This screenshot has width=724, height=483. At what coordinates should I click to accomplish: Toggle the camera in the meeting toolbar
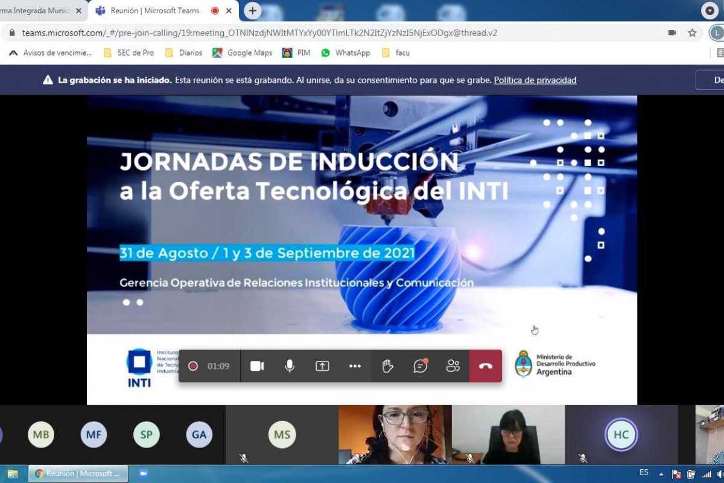[x=258, y=366]
